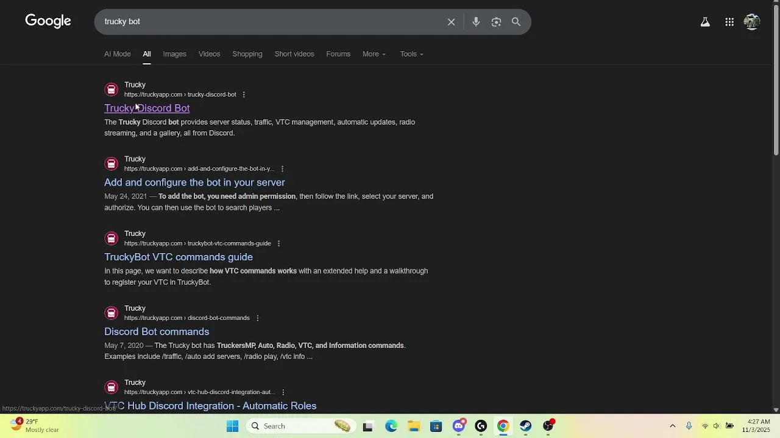Open three-dot menu for trucky-discord-bot result
The width and height of the screenshot is (780, 438).
244,94
